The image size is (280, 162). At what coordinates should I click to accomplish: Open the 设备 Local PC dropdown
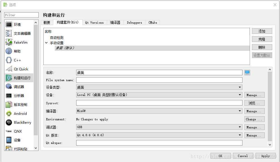point(159,95)
